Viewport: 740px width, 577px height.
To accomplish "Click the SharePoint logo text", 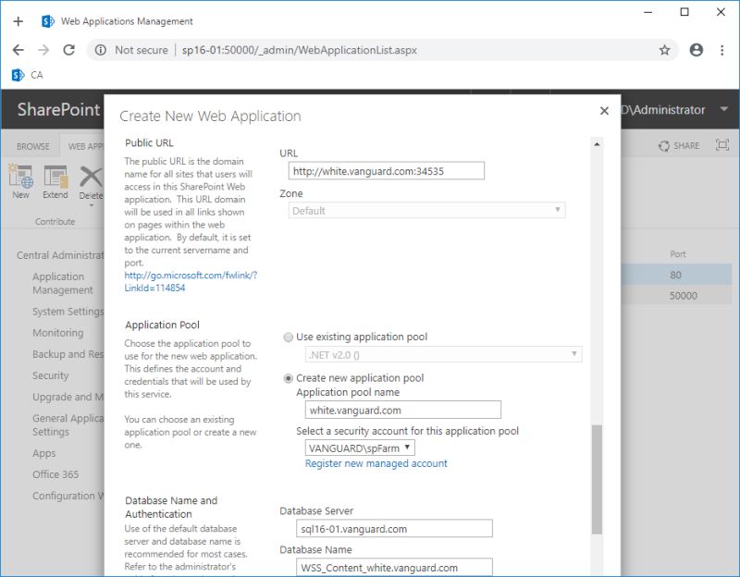I will pos(58,109).
